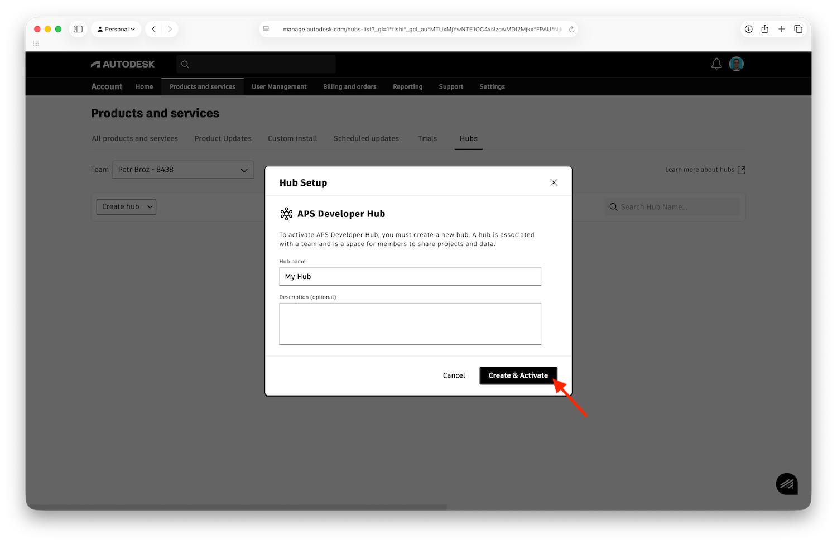The height and width of the screenshot is (544, 837).
Task: Go to Billing and orders
Action: (x=349, y=86)
